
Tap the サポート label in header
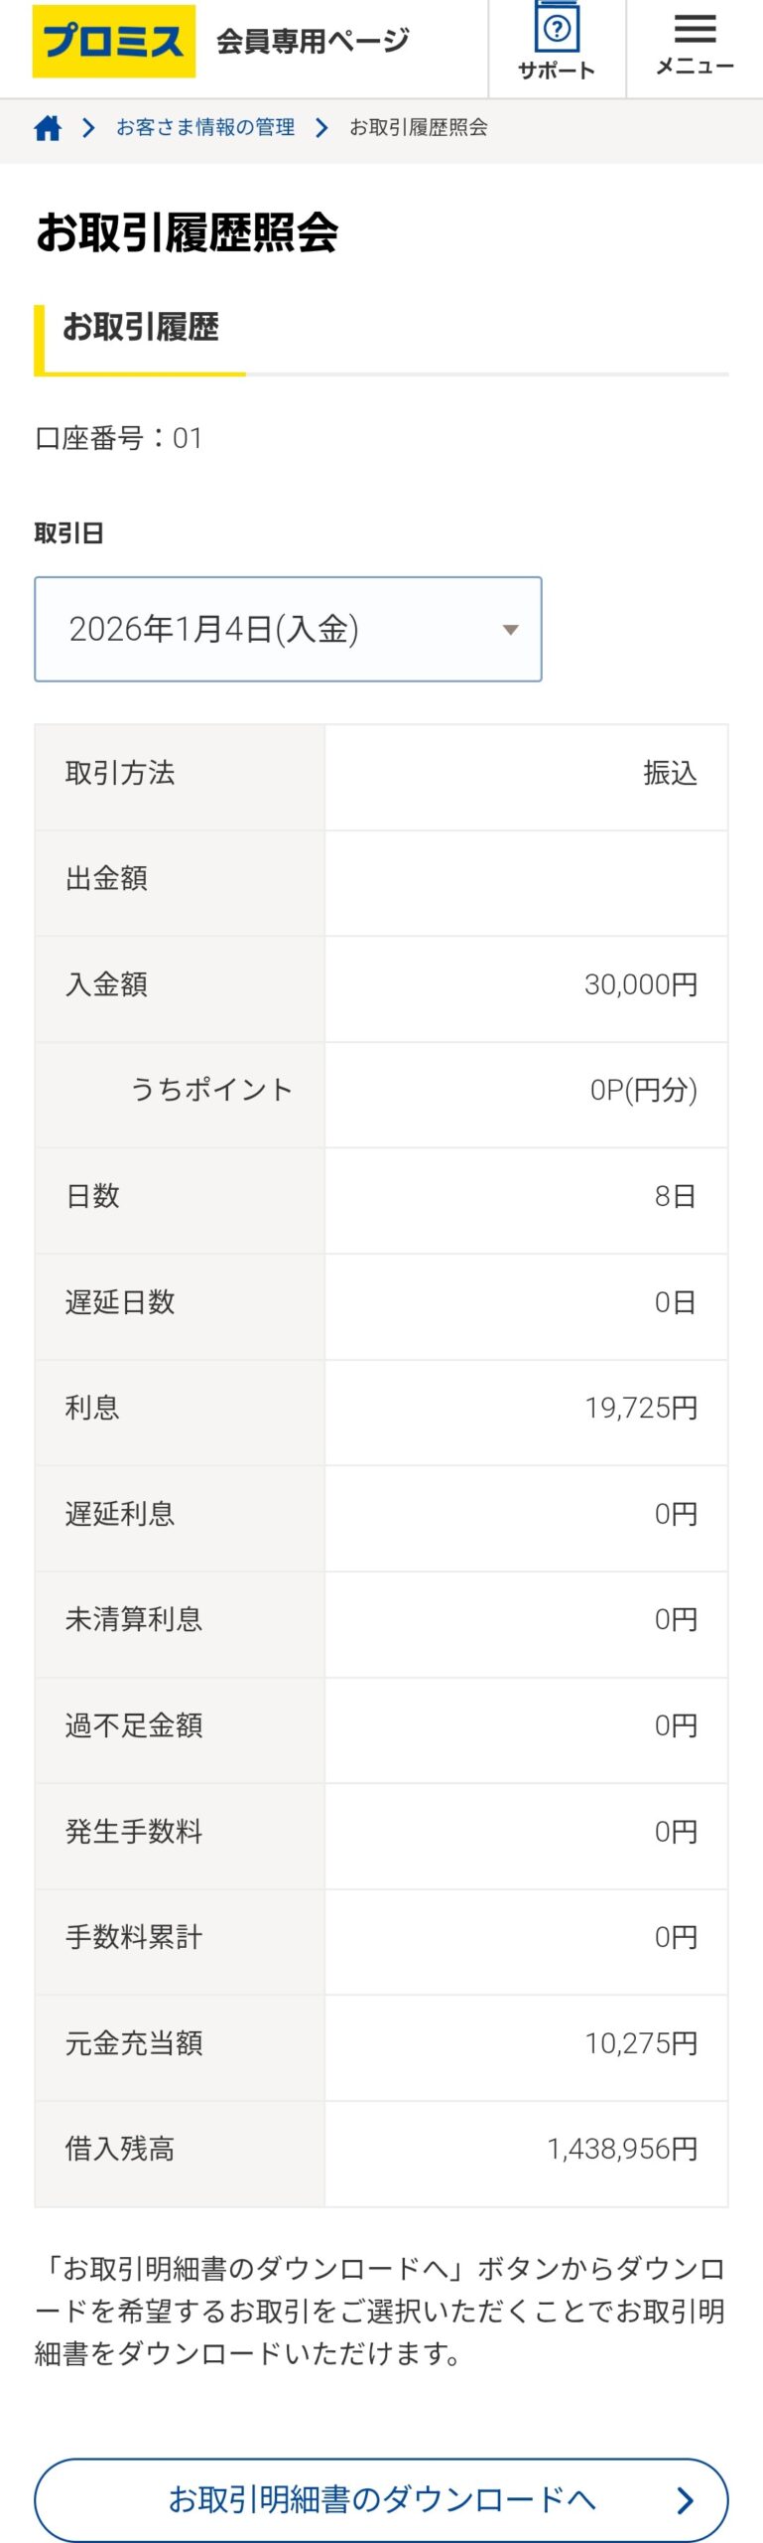pos(557,71)
